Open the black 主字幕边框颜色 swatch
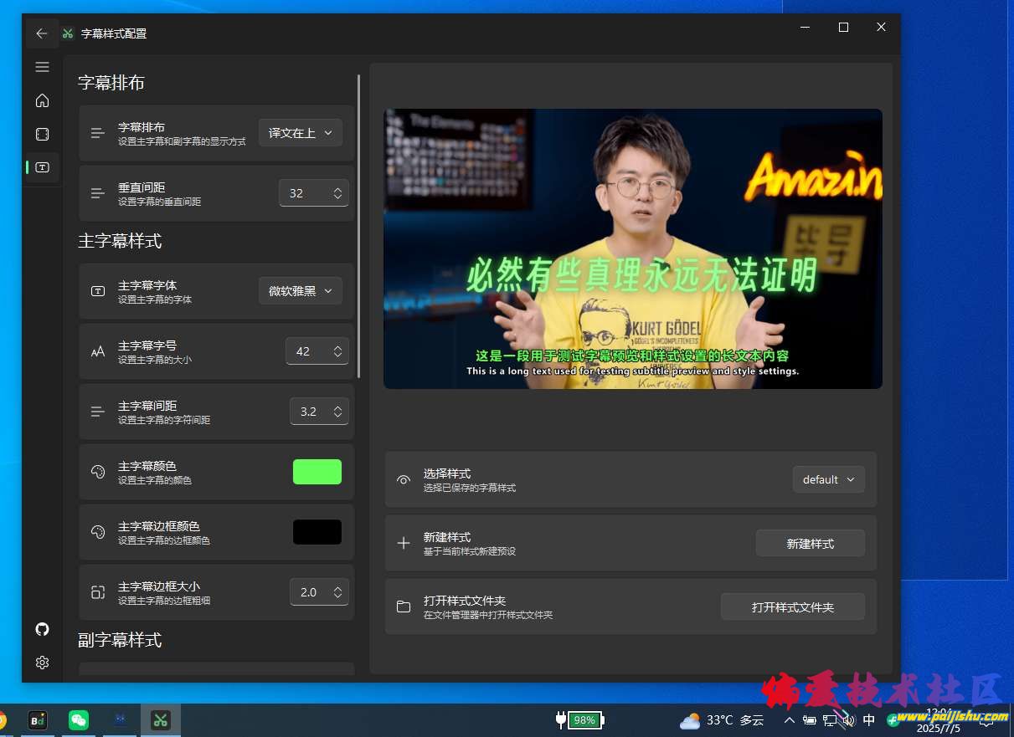Screen dimensions: 1014x737 tap(317, 532)
